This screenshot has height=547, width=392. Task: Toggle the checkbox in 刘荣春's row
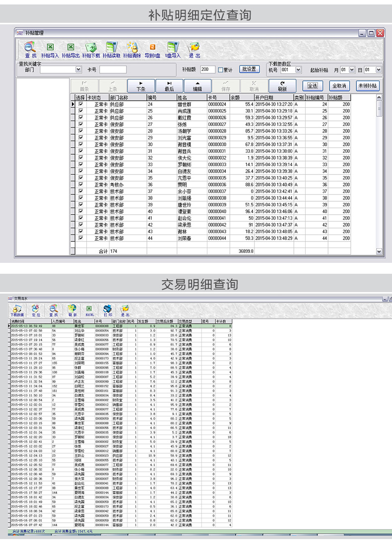point(81,238)
